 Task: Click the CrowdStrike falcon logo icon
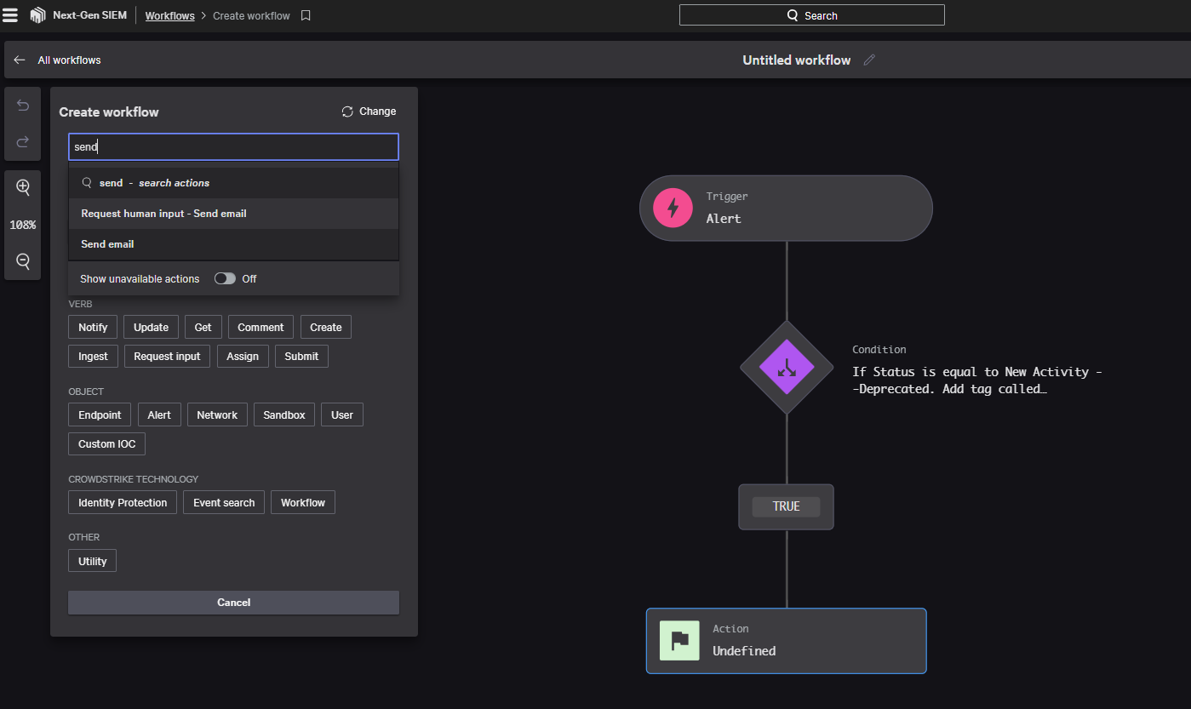click(37, 15)
